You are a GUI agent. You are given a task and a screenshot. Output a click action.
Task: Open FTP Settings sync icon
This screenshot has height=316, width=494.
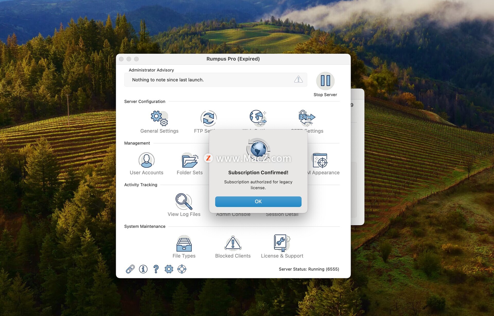pyautogui.click(x=208, y=118)
